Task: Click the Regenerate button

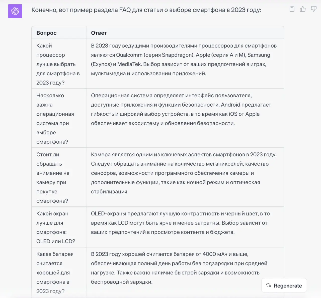Action: tap(284, 285)
